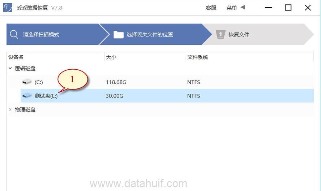
Task: Sort by 文件系统 column header
Action: tap(198, 57)
